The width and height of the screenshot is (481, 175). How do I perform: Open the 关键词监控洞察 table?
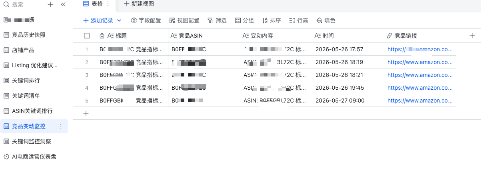(x=34, y=141)
